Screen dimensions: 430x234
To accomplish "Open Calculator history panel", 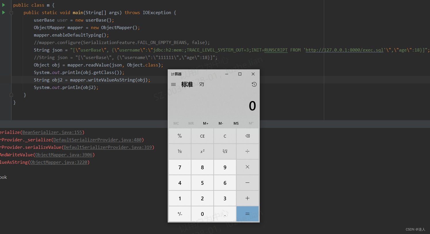I will (254, 84).
